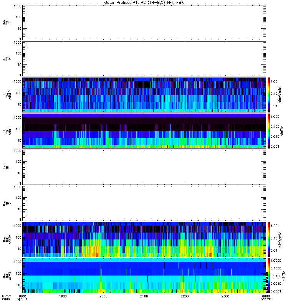
Task: Click the "0.10" label on thb edc12 color bar
Action: tap(274, 94)
